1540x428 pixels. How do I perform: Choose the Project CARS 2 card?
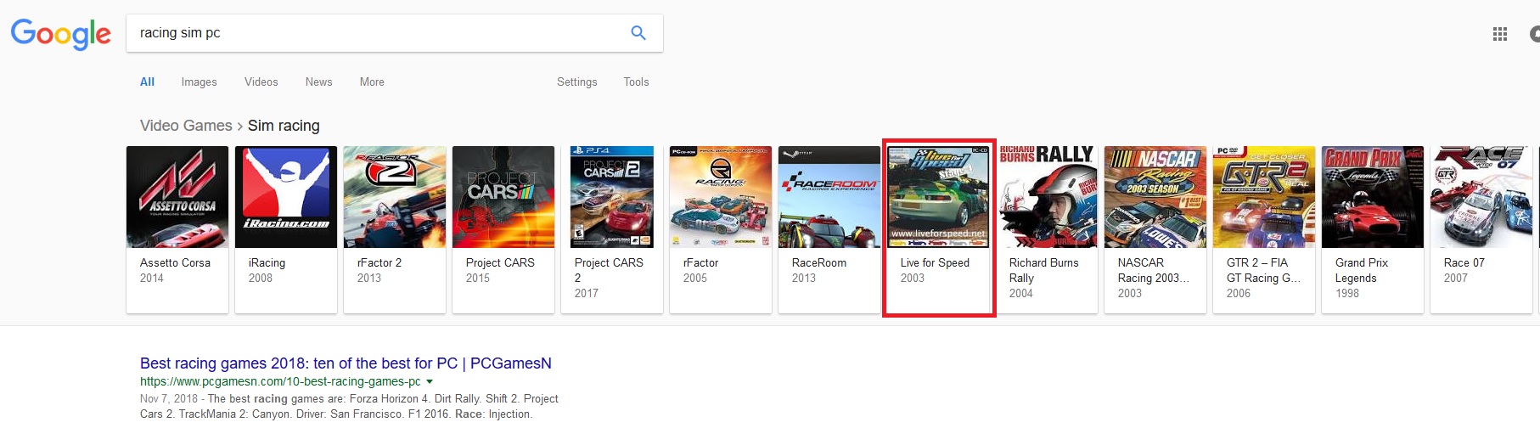[x=612, y=229]
